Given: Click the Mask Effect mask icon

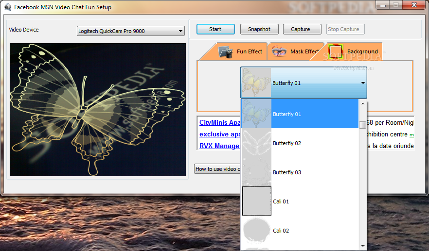Looking at the screenshot, I should 279,51.
